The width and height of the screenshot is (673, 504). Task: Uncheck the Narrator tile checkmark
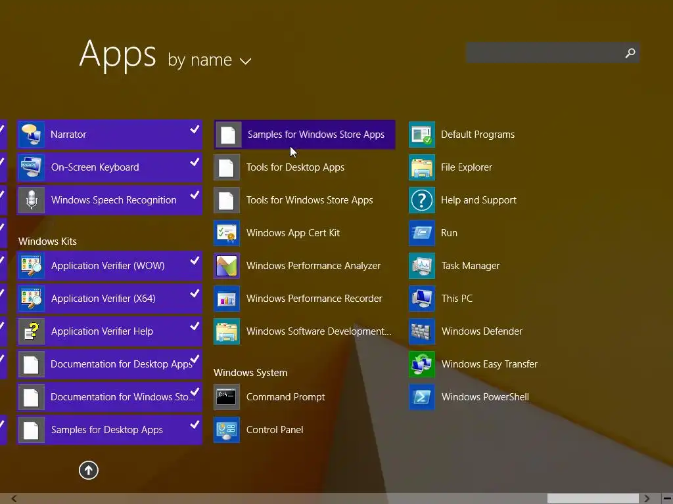pyautogui.click(x=195, y=129)
